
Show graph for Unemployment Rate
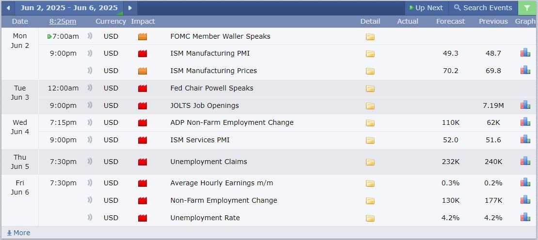[525, 217]
